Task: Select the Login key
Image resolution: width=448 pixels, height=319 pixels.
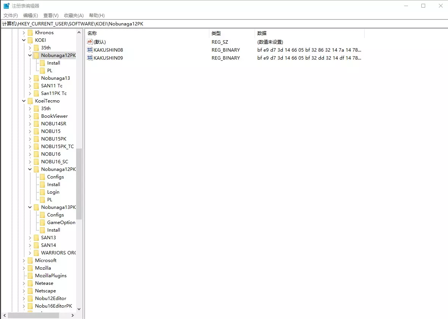Action: pos(53,192)
